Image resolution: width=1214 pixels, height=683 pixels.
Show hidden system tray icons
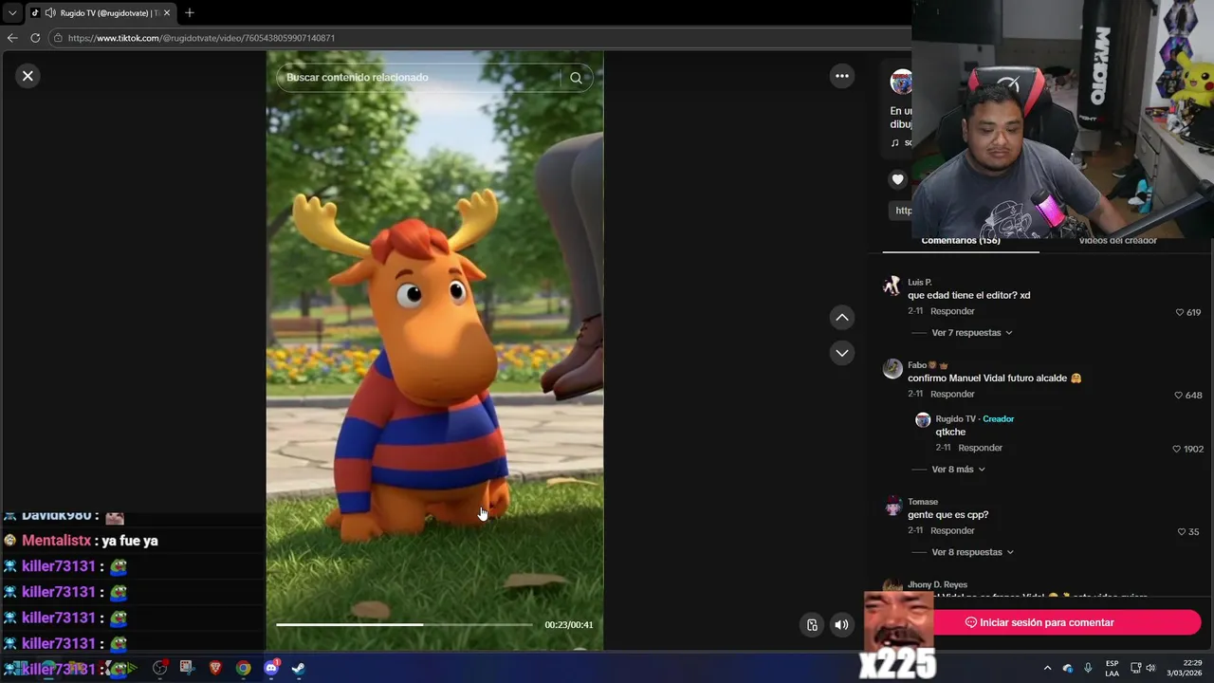[x=1047, y=668]
